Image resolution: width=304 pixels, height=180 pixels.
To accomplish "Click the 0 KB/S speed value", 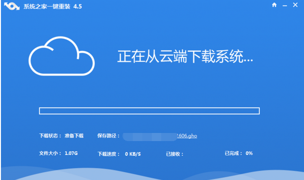I will (133, 154).
